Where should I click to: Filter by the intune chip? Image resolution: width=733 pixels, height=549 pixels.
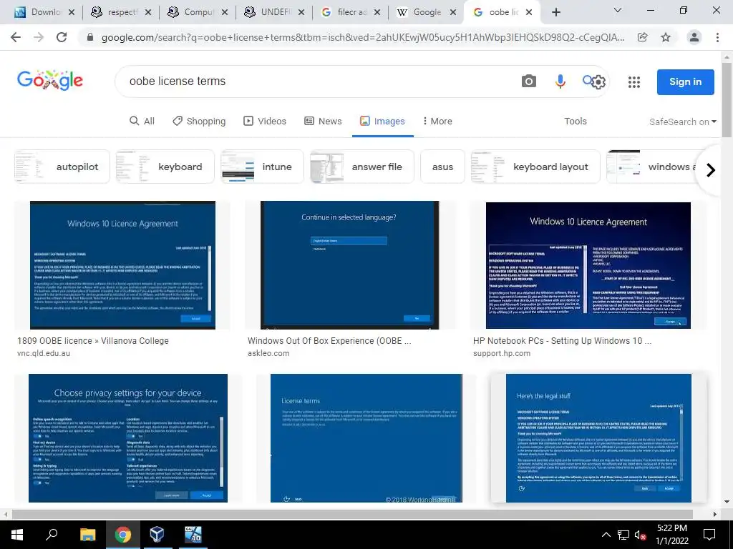pyautogui.click(x=262, y=167)
